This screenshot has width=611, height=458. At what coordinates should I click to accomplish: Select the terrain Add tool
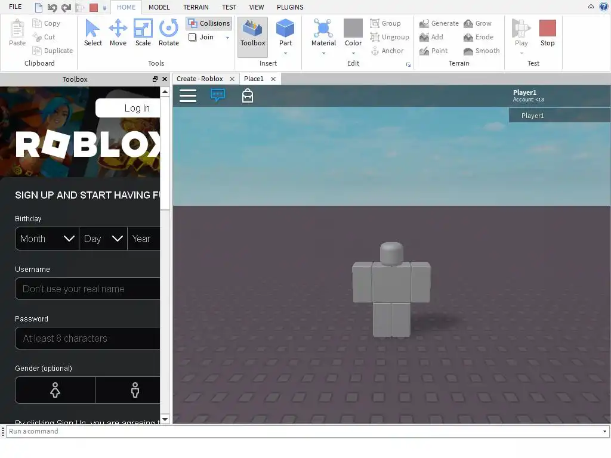(431, 37)
